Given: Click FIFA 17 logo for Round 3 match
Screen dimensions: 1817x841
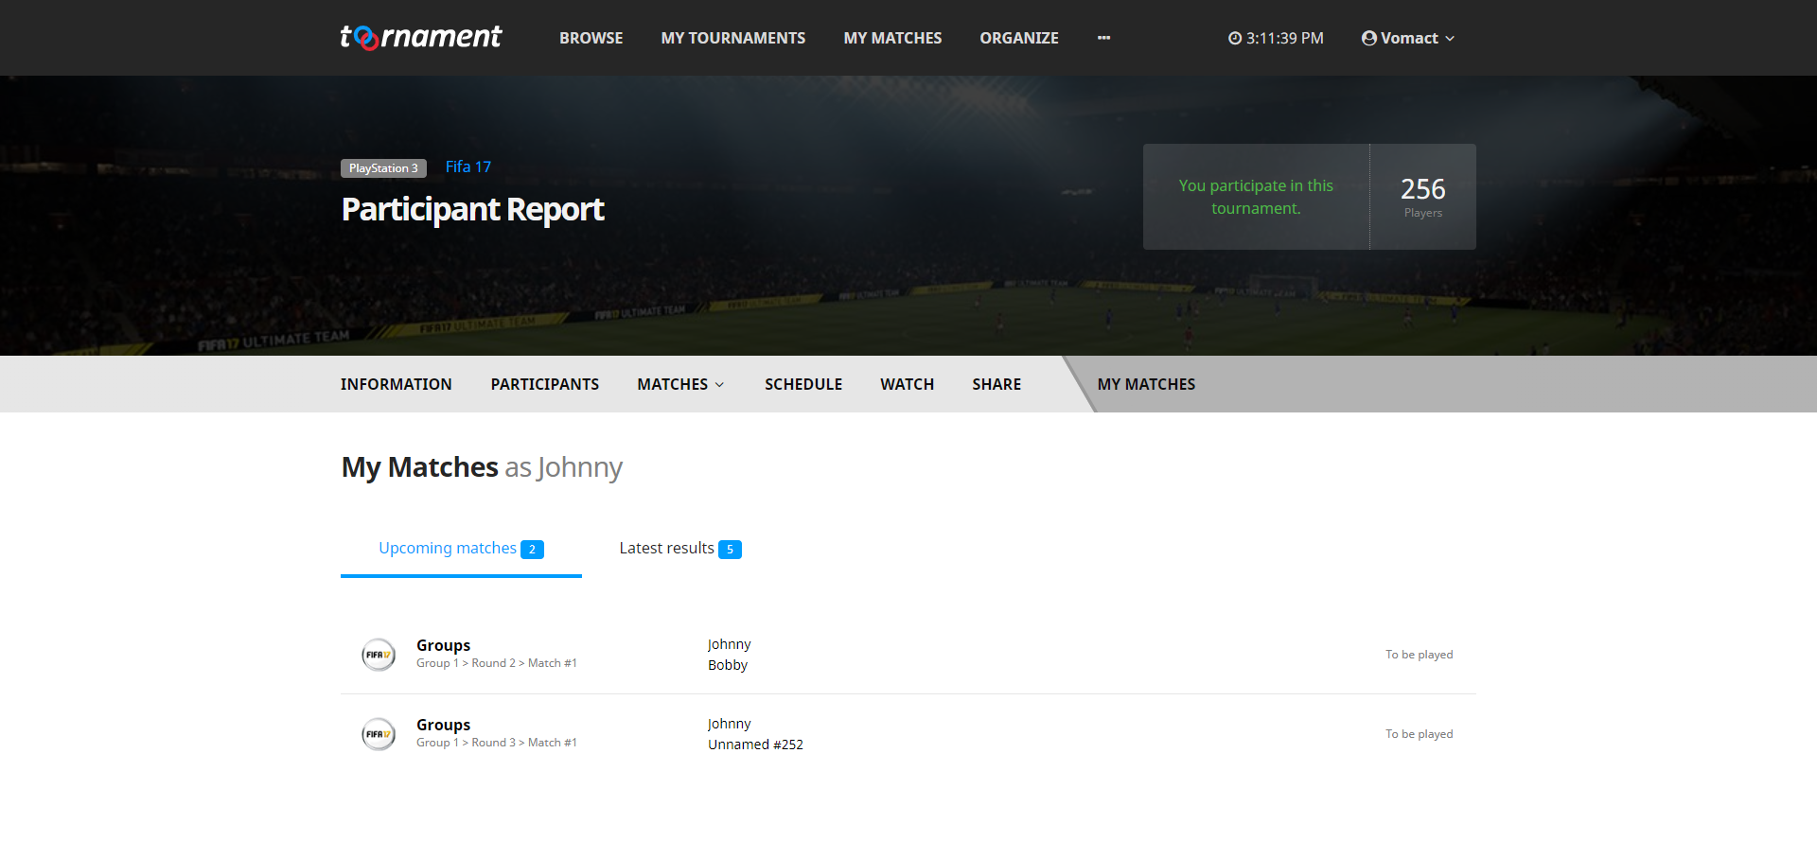Looking at the screenshot, I should point(379,734).
